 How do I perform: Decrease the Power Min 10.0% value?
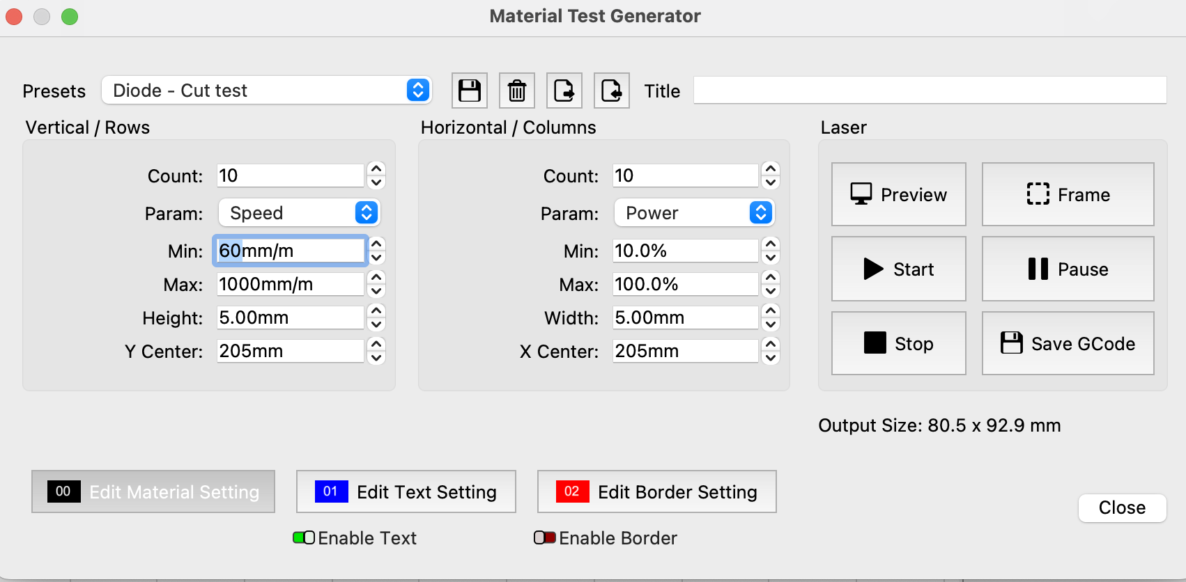[771, 258]
